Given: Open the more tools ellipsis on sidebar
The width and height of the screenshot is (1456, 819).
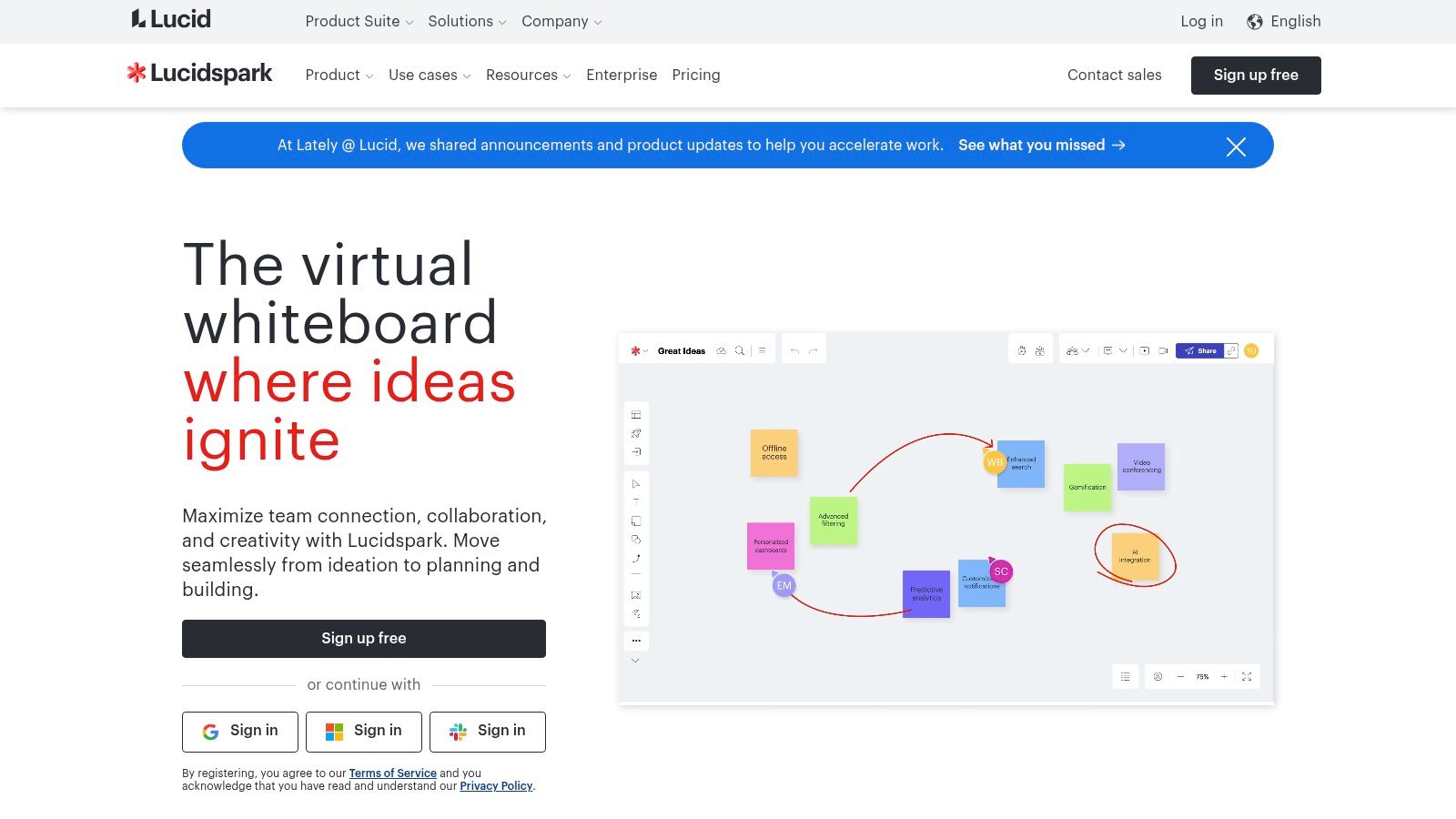Looking at the screenshot, I should 636,641.
